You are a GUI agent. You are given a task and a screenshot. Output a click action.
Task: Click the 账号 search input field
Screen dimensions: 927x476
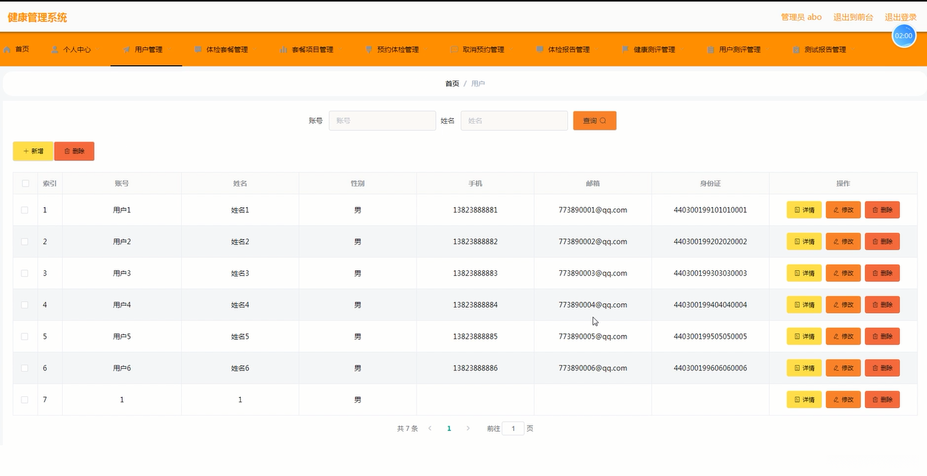(382, 120)
